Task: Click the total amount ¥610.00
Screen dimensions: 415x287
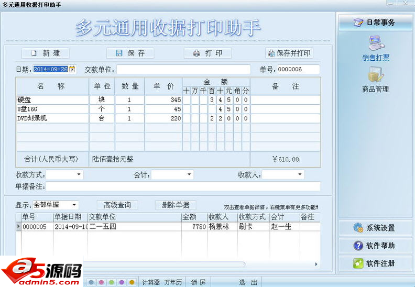Action: 285,159
